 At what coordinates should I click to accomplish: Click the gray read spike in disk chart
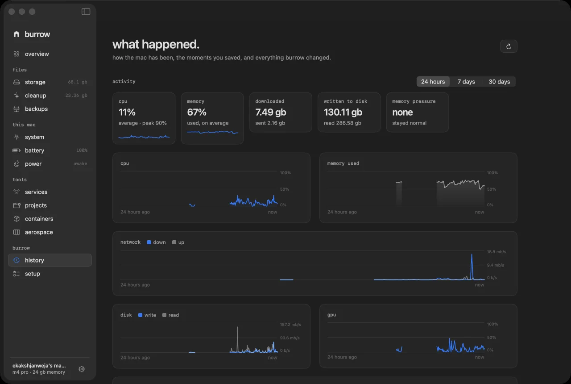pos(237,339)
